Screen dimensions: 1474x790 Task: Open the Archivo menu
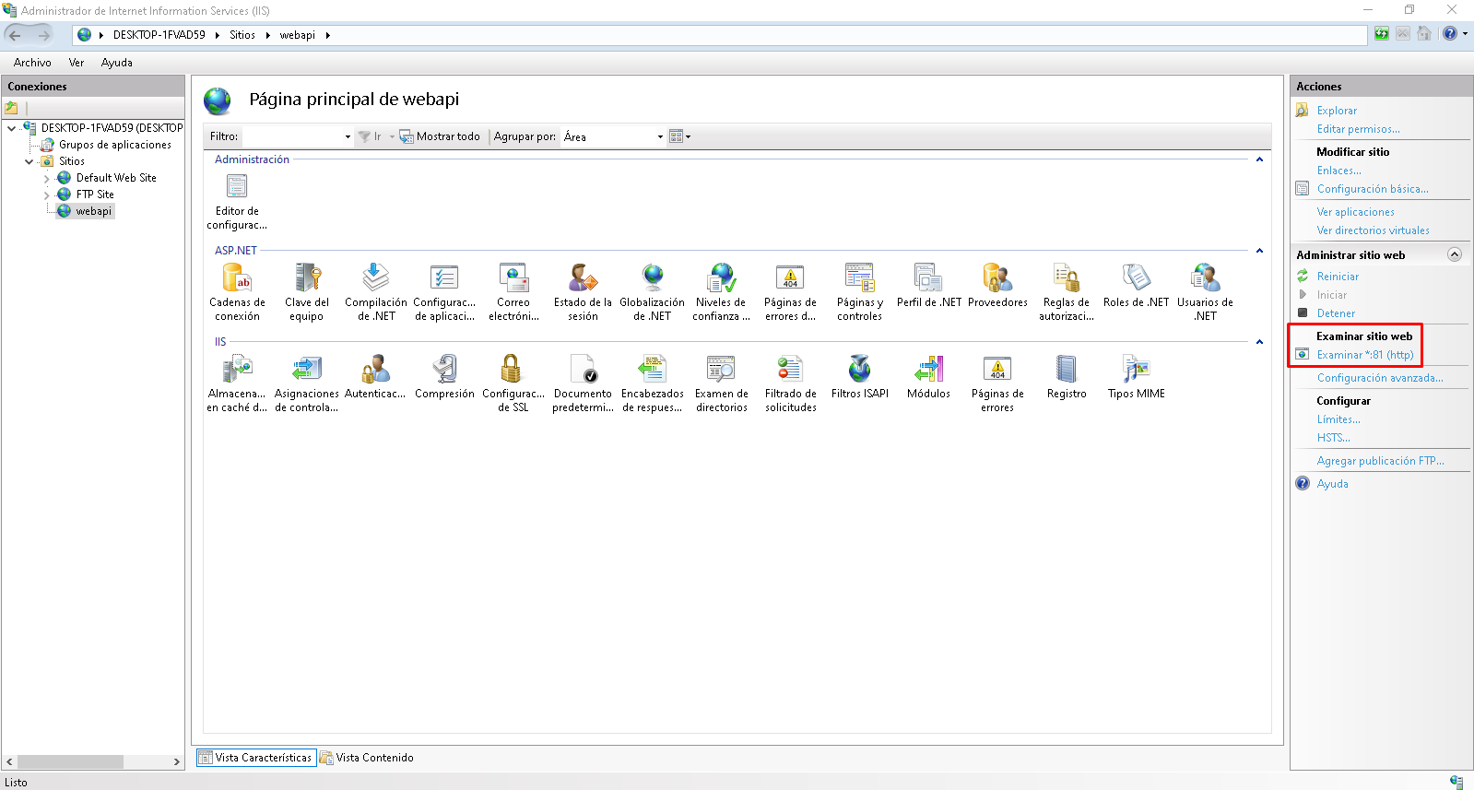point(32,63)
